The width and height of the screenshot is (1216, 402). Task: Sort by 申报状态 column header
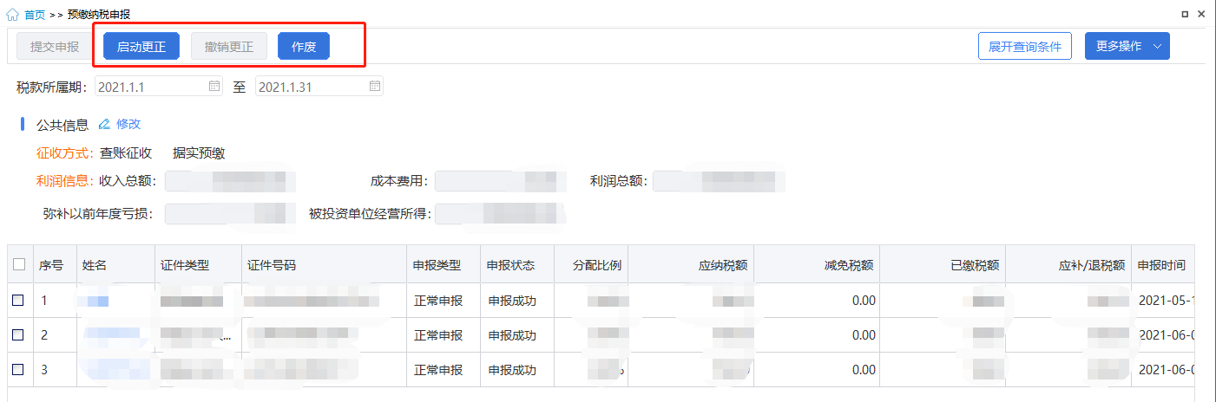[511, 265]
